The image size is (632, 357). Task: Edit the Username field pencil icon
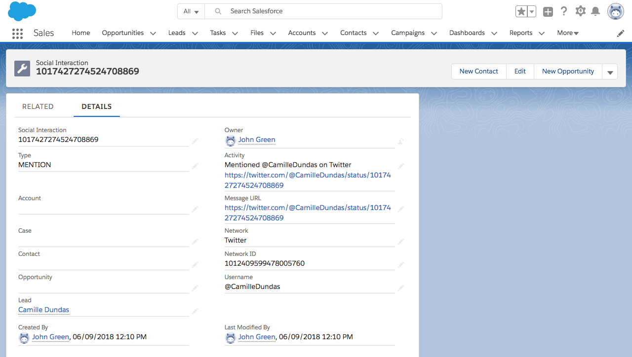[401, 288]
